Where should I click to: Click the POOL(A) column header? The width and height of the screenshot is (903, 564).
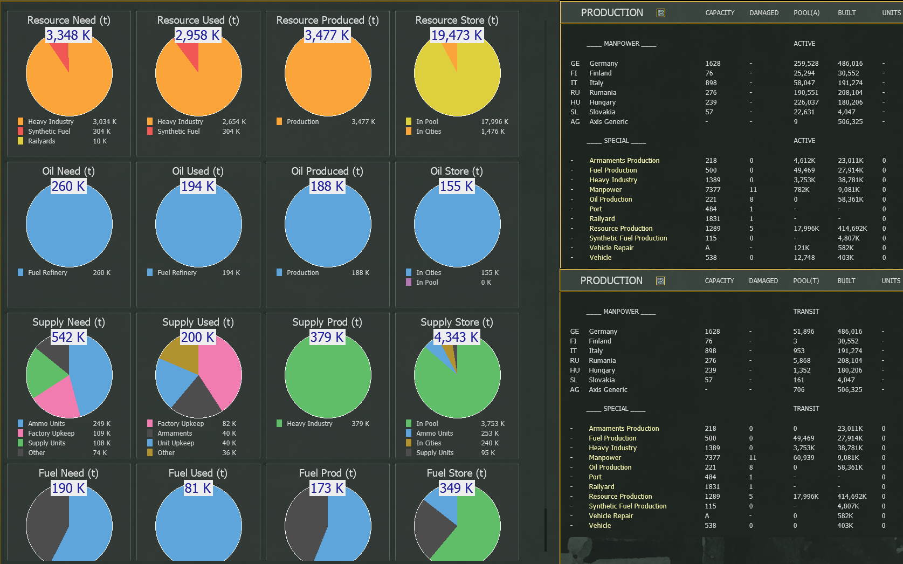(807, 13)
